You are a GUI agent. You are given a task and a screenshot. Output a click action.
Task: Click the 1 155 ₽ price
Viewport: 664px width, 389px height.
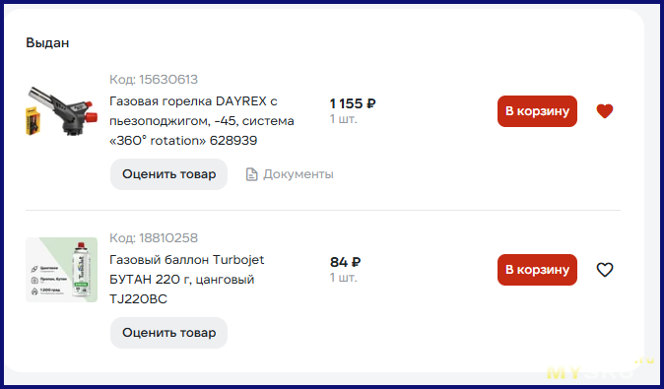(353, 103)
